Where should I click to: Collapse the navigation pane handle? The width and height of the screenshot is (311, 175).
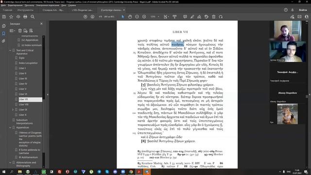(48, 95)
